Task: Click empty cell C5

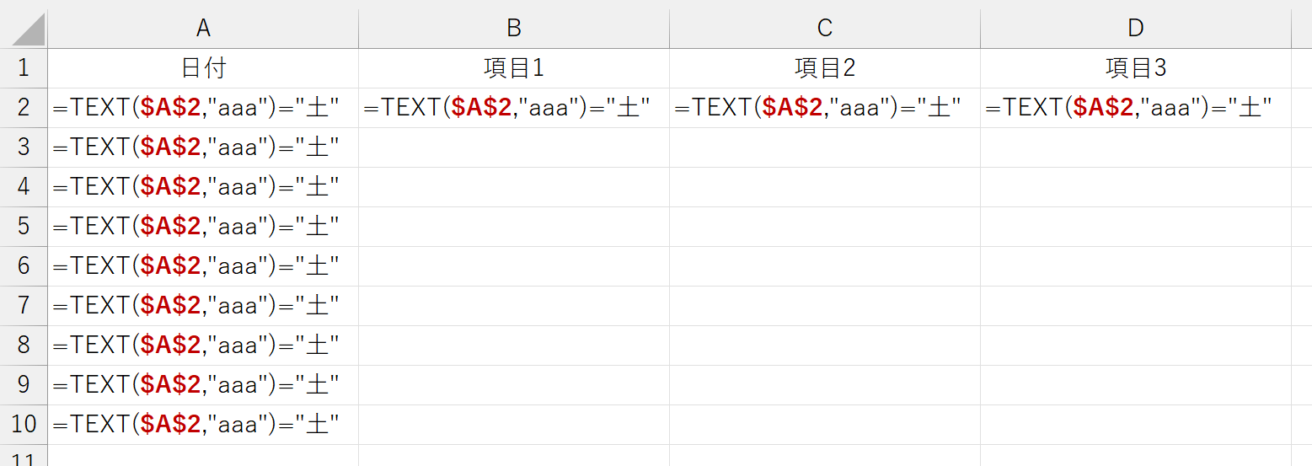Action: 825,227
